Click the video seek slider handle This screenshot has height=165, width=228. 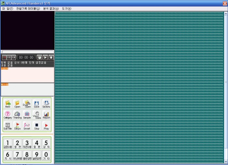pos(2,51)
